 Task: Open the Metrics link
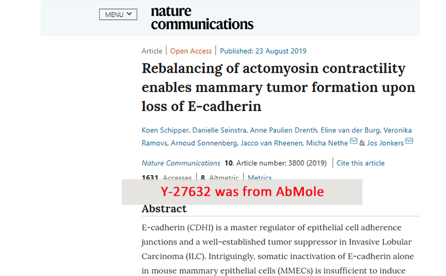coord(259,177)
